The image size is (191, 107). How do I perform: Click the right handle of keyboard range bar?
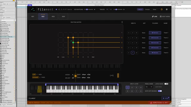[x=118, y=84]
